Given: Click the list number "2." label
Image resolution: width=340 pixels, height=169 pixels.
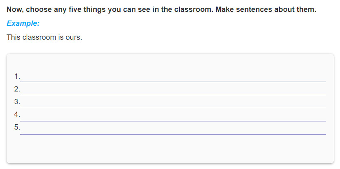Looking at the screenshot, I should click(17, 89).
